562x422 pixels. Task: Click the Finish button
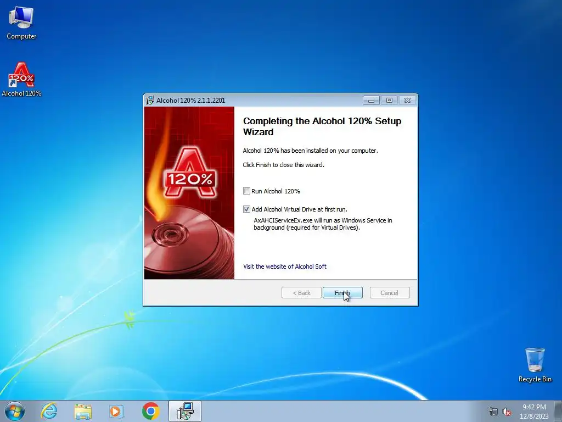[342, 293]
